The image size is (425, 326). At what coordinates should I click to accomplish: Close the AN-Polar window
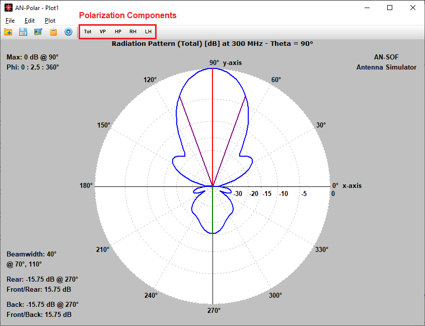tap(412, 8)
